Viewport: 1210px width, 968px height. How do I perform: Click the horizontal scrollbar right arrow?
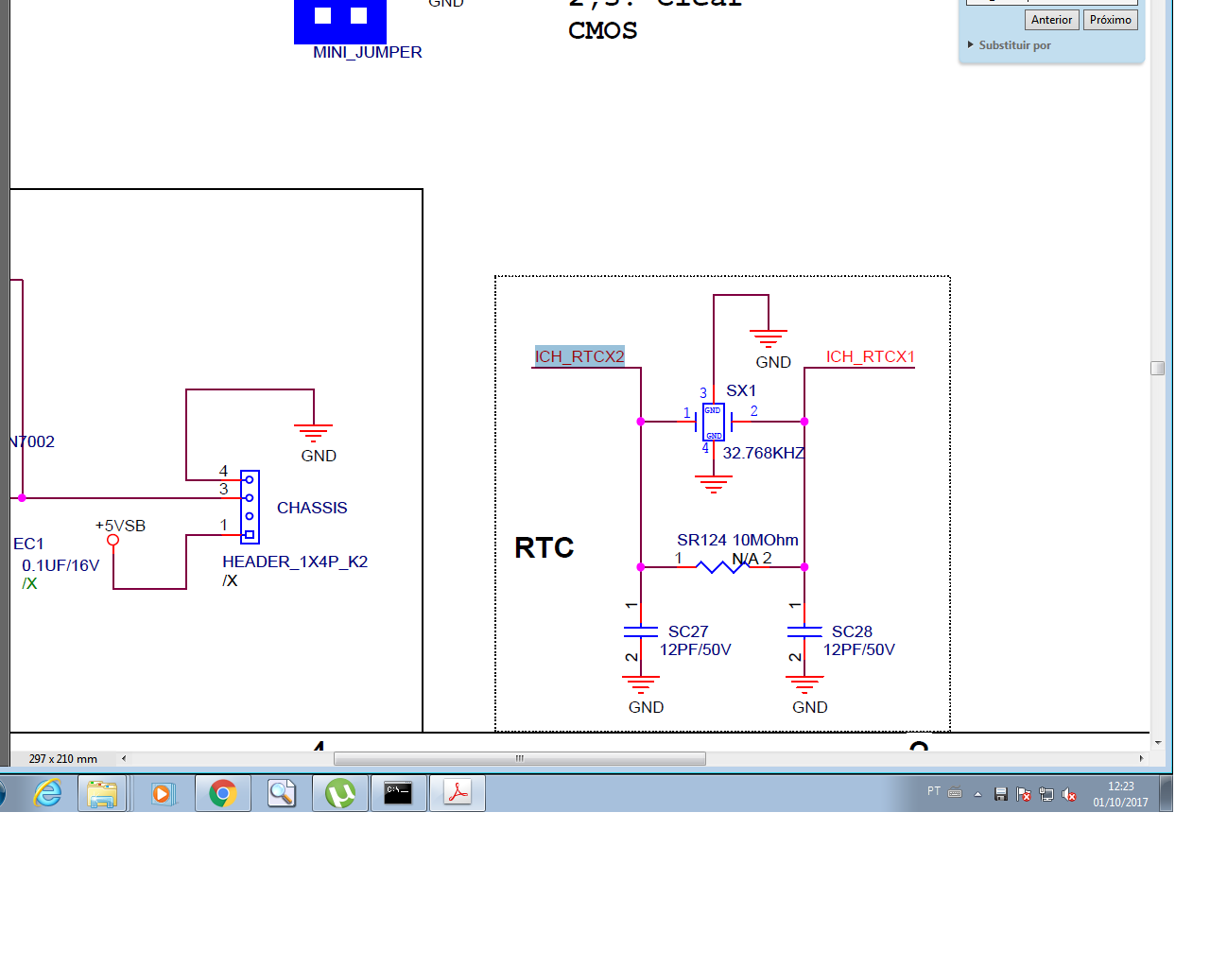[x=1141, y=758]
